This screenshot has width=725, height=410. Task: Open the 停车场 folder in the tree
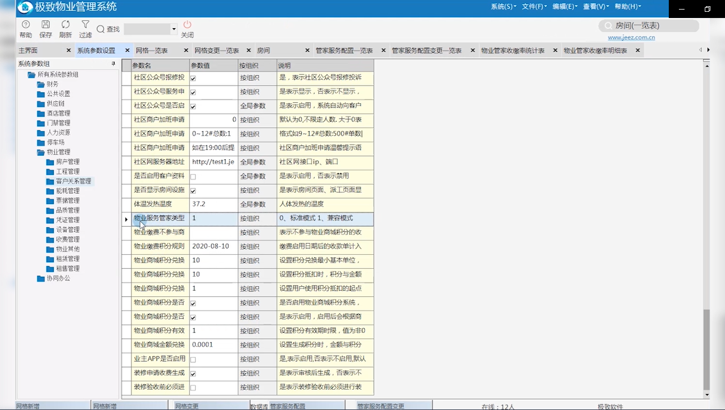pos(51,142)
